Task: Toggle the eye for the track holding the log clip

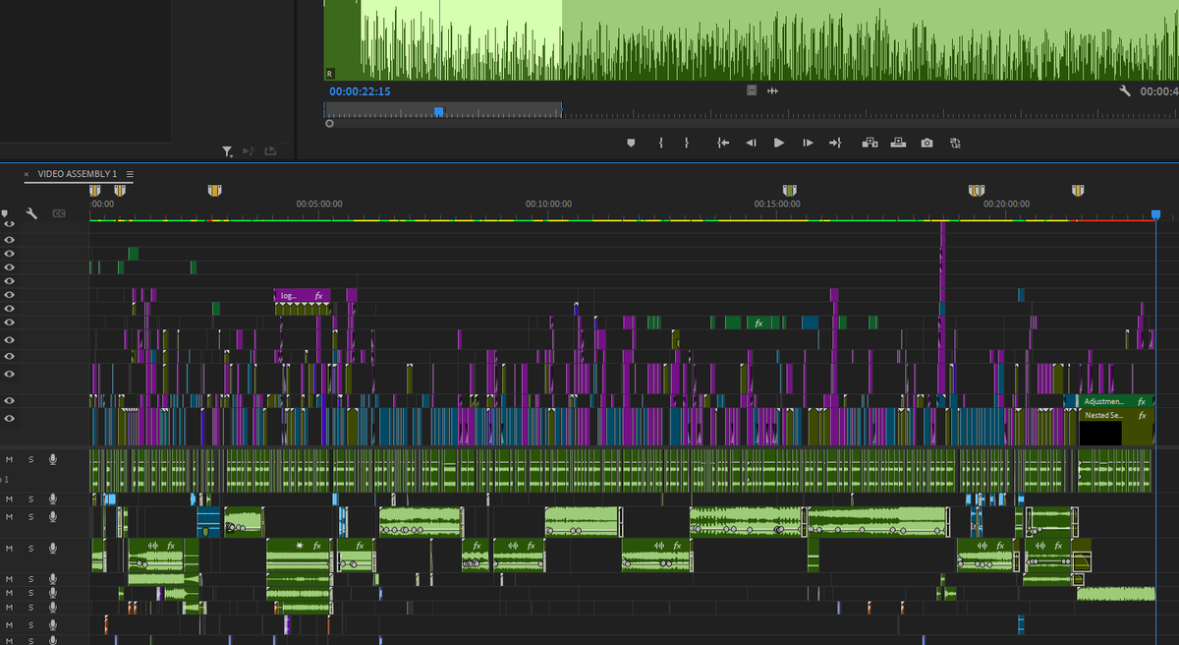Action: point(10,294)
